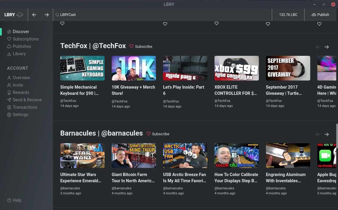Viewport: 338px width, 210px height.
Task: Click the search magnifier icon
Action: click(57, 15)
